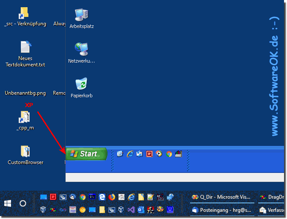Click the infinity symbol taskbar icon
Screen dimensions: 287x219
click(x=63, y=210)
